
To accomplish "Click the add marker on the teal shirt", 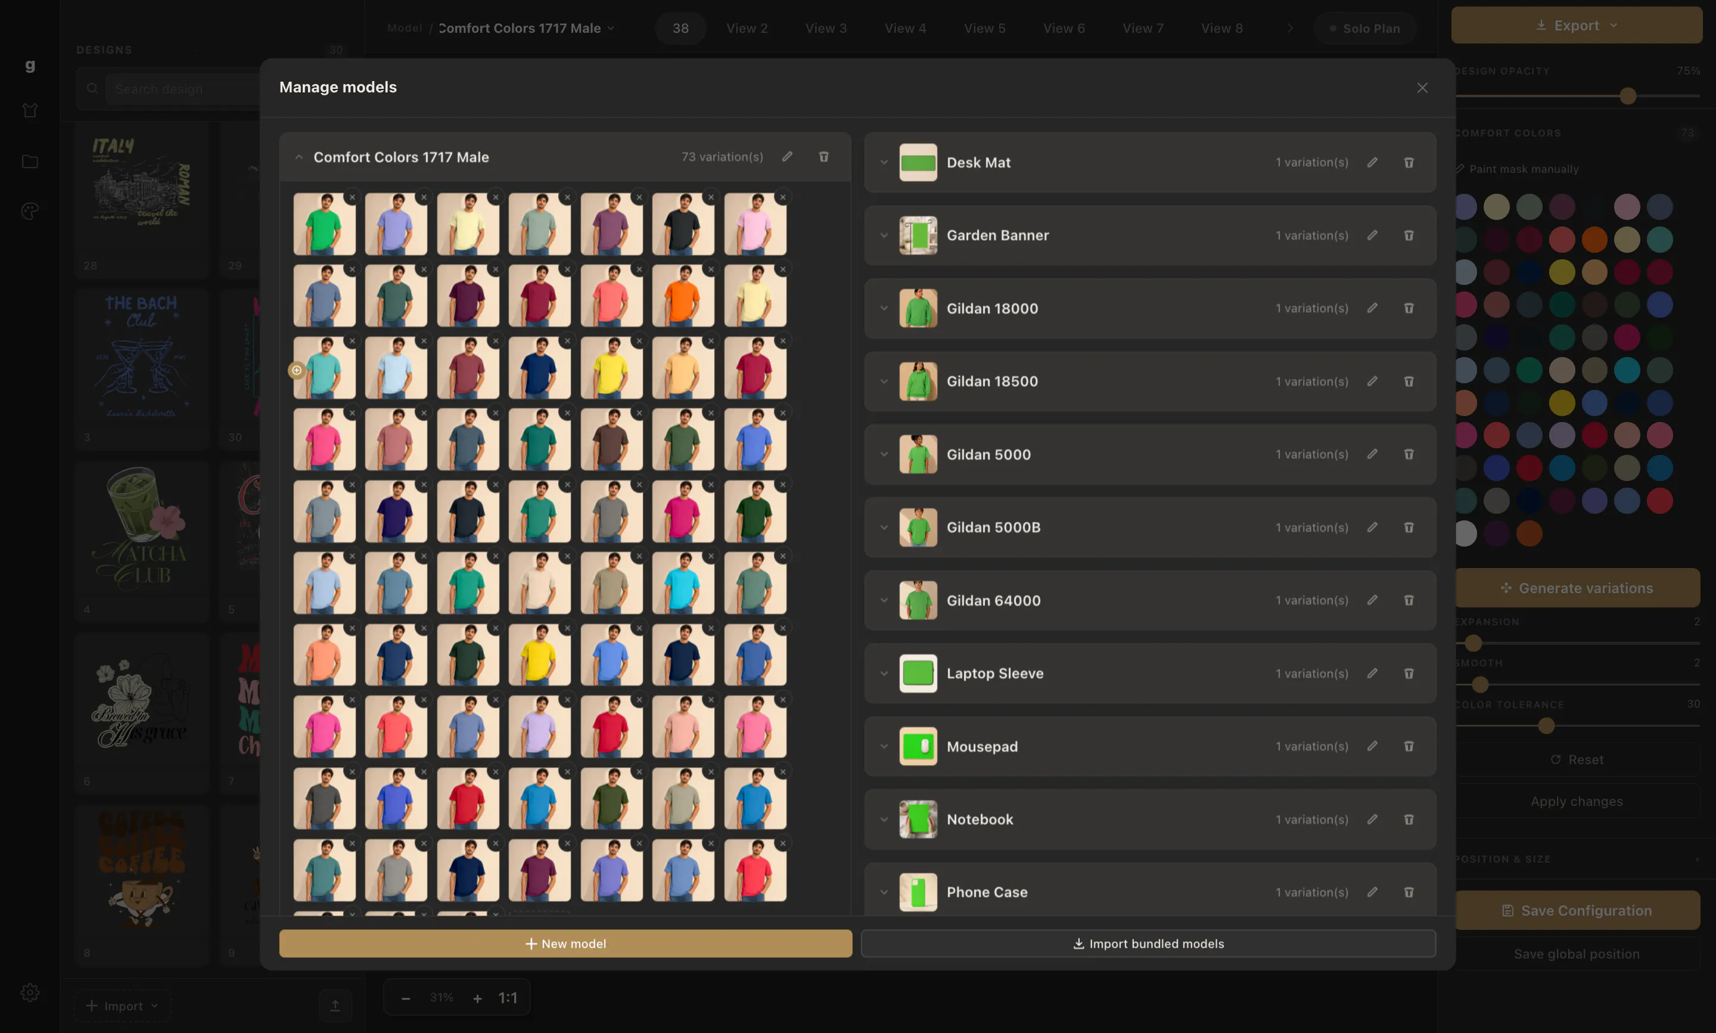I will coord(297,370).
